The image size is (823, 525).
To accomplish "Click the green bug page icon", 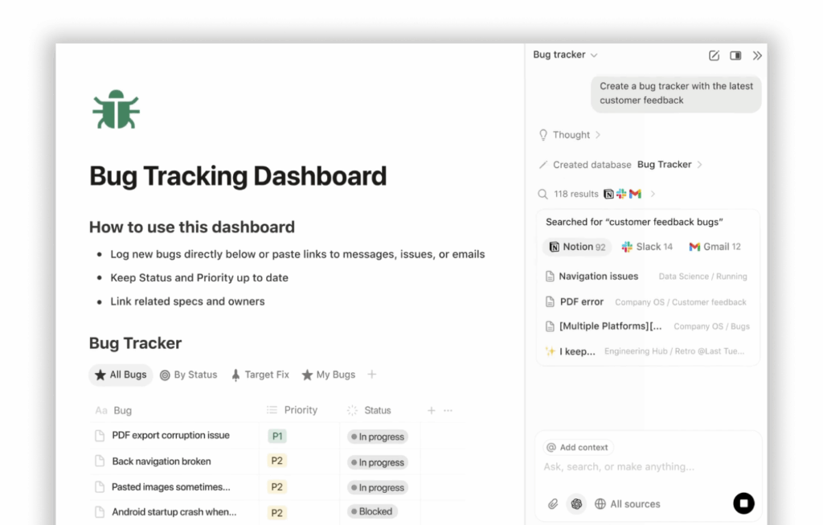I will pyautogui.click(x=117, y=109).
